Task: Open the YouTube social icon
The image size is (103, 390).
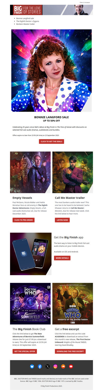Action: (71, 366)
